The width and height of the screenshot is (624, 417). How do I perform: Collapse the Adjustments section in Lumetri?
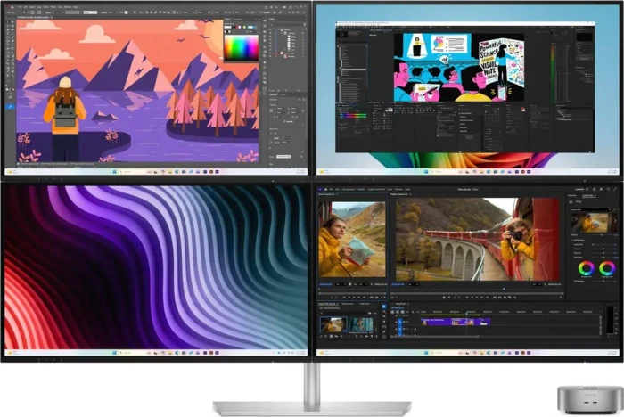[572, 240]
